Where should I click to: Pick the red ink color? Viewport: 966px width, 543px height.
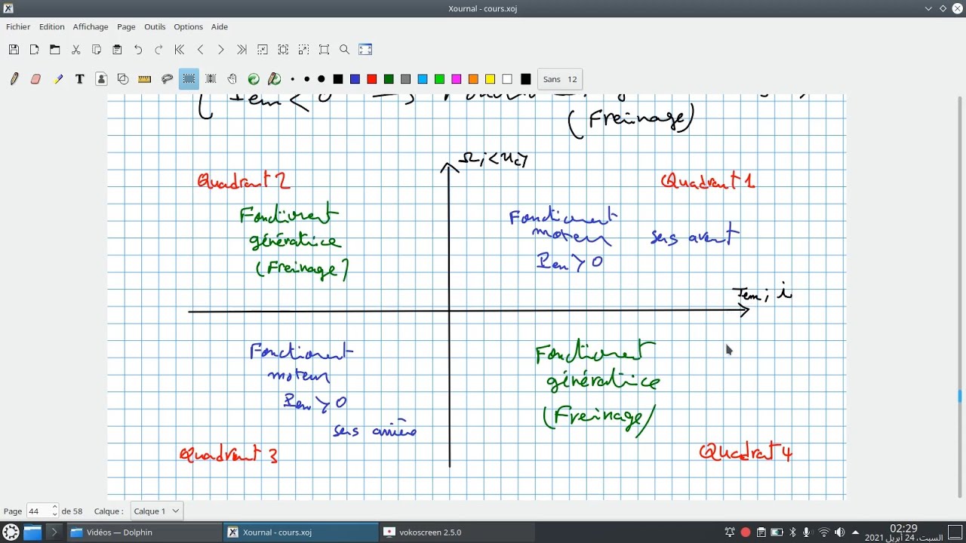(x=372, y=79)
